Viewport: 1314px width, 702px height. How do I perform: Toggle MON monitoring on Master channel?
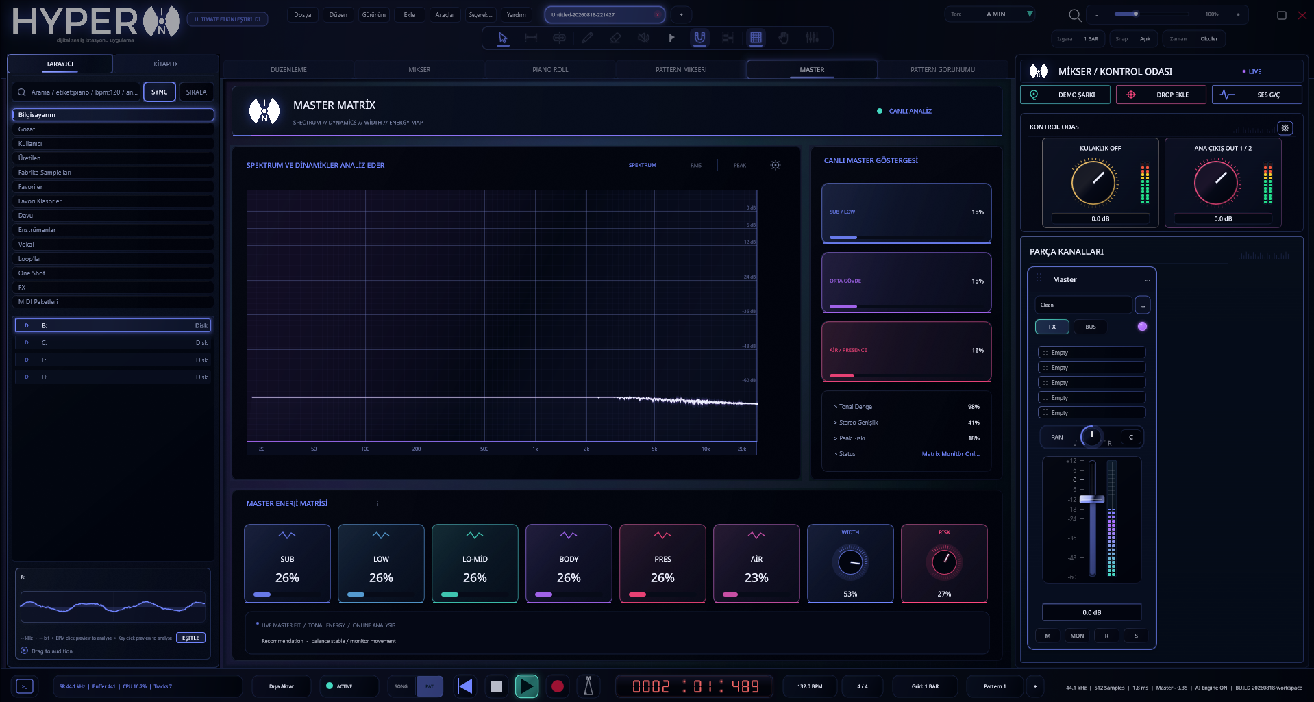[x=1077, y=636]
